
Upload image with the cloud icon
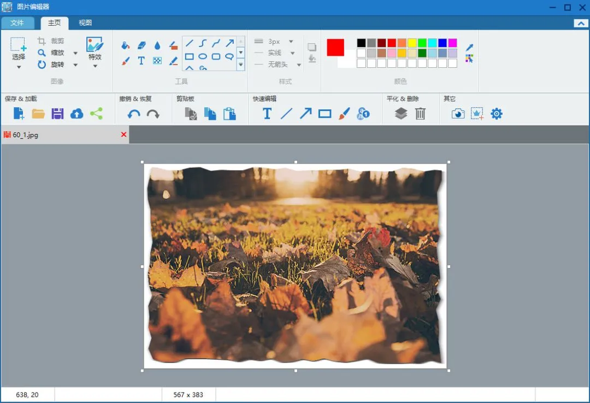[77, 113]
